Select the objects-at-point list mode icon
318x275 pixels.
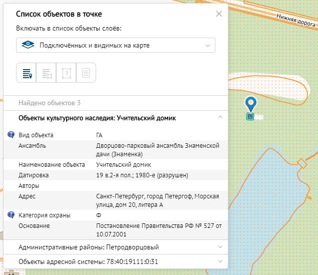pos(27,73)
